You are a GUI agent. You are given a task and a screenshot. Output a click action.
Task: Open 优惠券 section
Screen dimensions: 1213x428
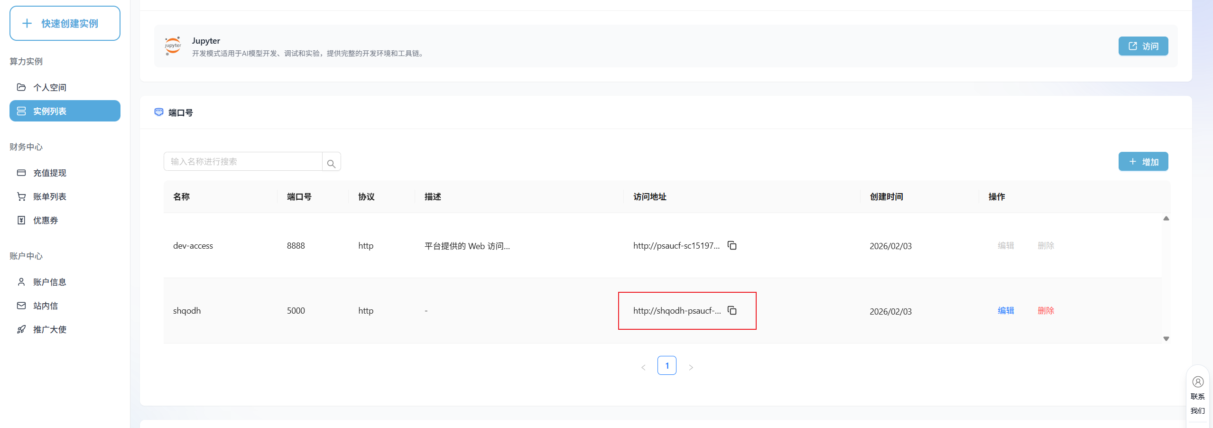(x=65, y=220)
